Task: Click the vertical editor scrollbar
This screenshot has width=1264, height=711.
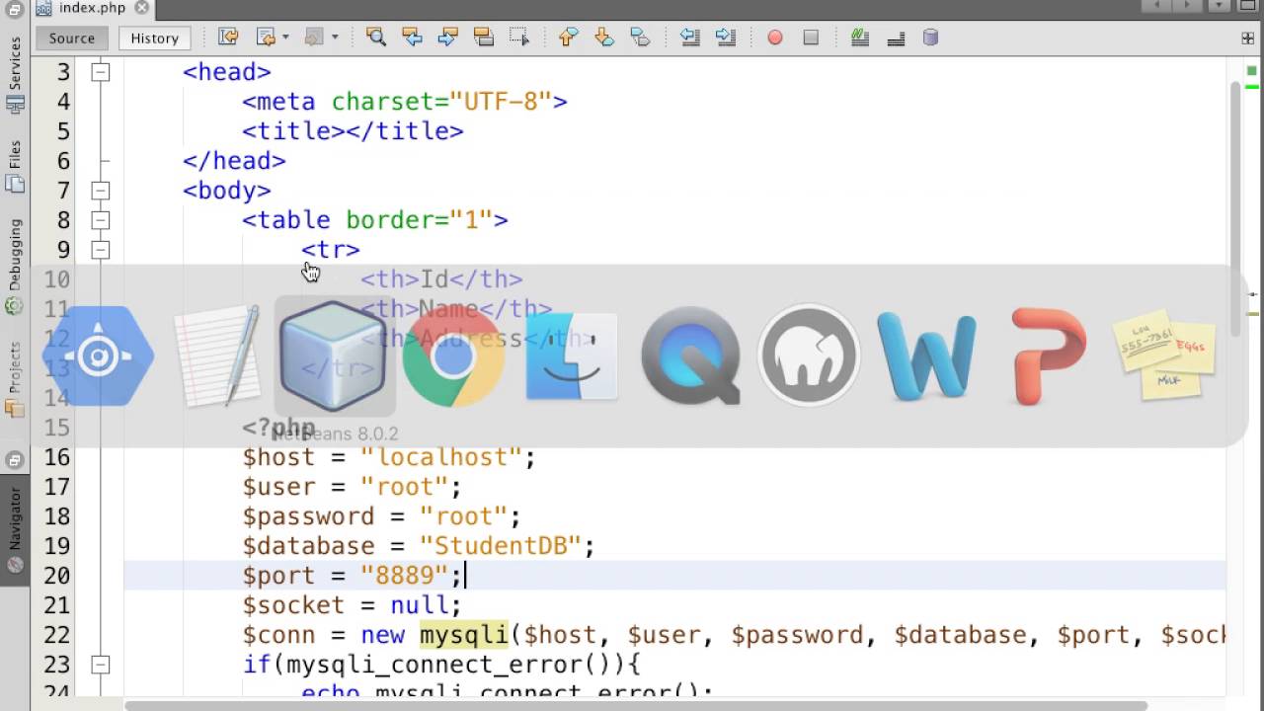Action: point(1234,209)
